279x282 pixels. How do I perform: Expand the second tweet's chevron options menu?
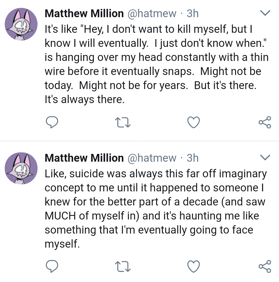pos(265,157)
